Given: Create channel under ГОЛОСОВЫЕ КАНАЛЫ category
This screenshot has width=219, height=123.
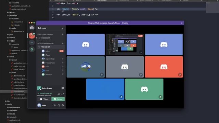Looking at the screenshot, I should (x=62, y=43).
